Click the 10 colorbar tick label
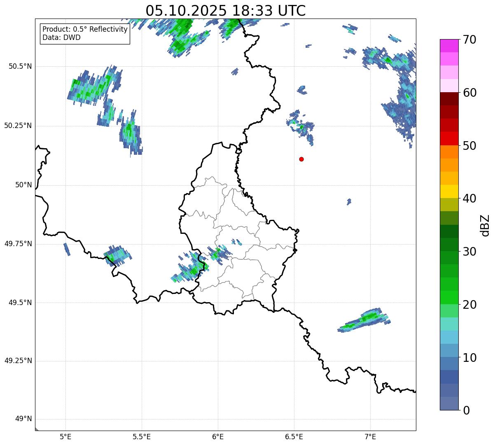The width and height of the screenshot is (495, 445). pos(469,357)
